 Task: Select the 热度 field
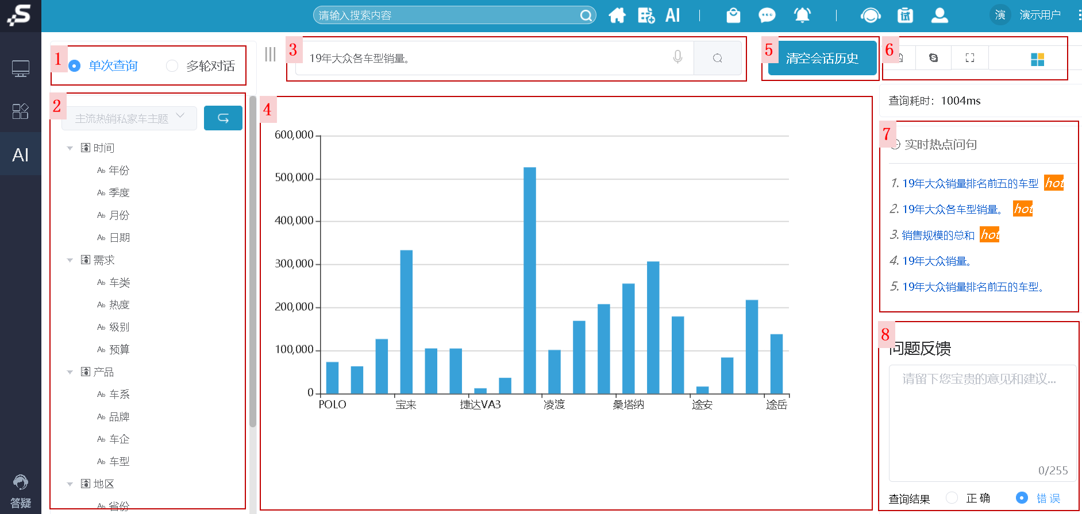pos(119,305)
